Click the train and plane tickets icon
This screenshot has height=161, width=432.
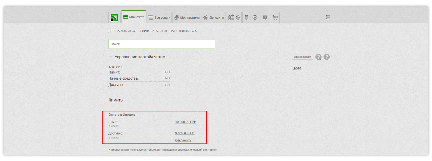[x=231, y=18]
